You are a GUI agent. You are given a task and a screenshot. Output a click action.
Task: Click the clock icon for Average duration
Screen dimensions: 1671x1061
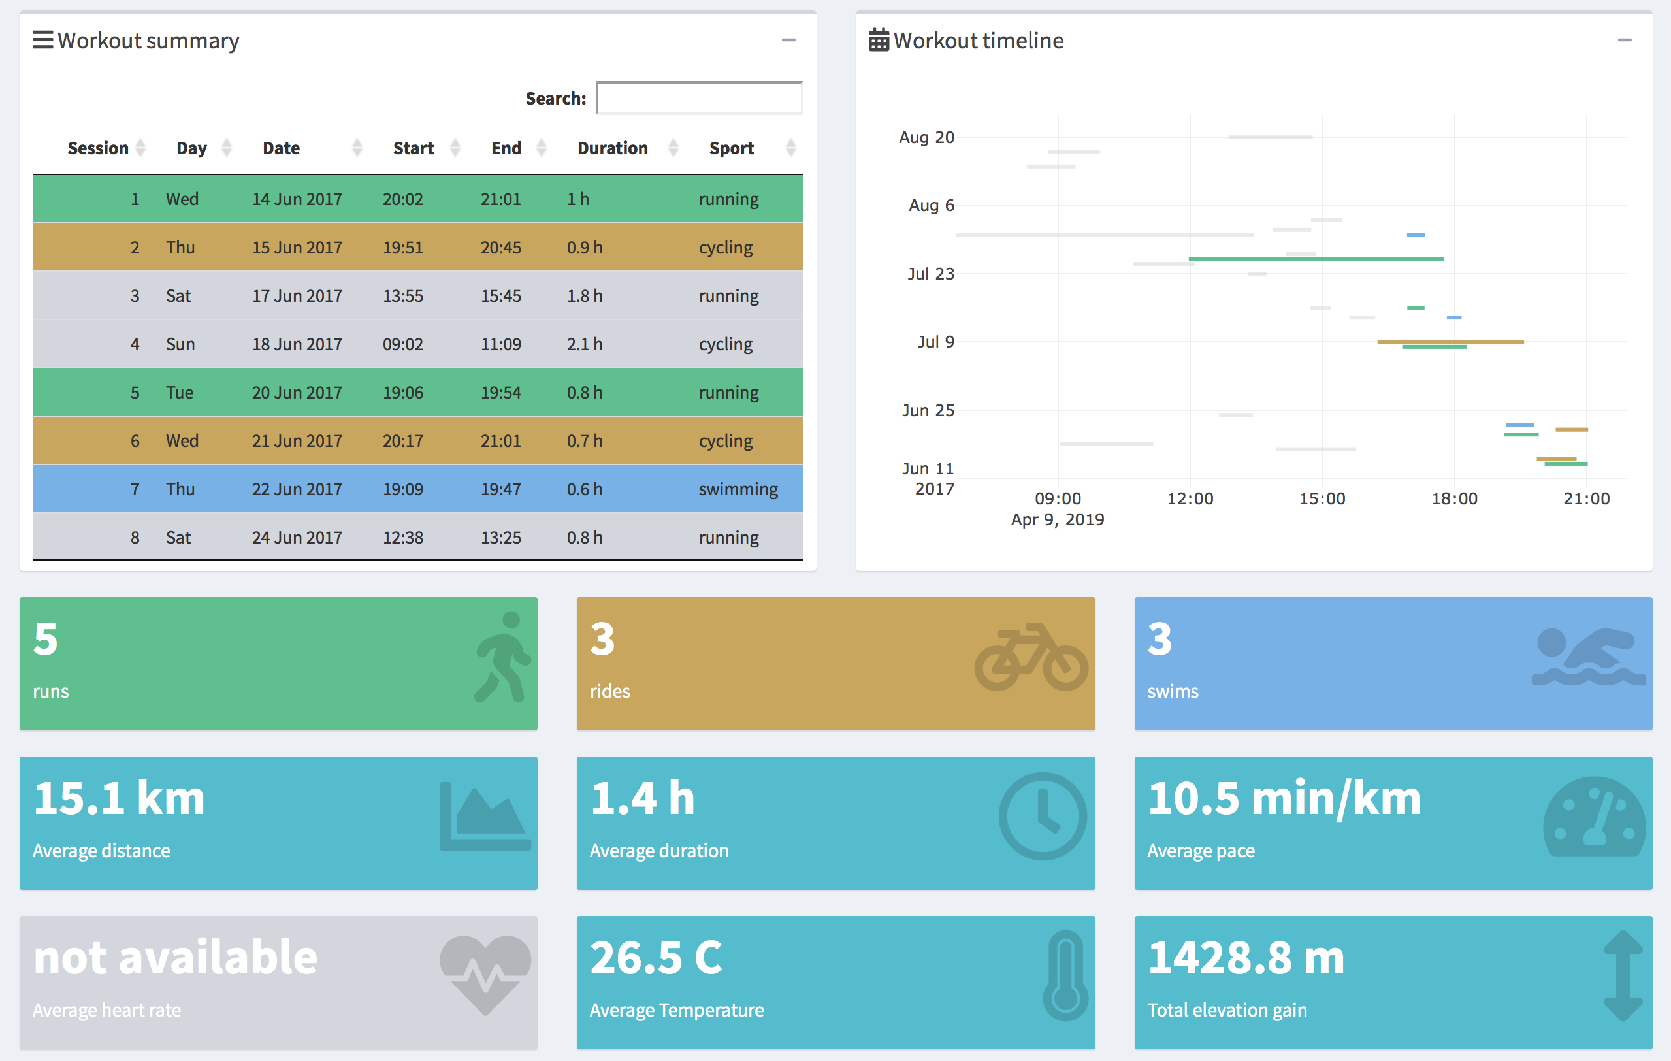coord(1043,816)
